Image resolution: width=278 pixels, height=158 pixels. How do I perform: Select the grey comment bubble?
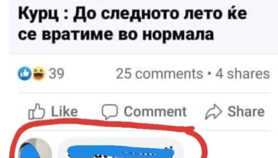pos(121,148)
